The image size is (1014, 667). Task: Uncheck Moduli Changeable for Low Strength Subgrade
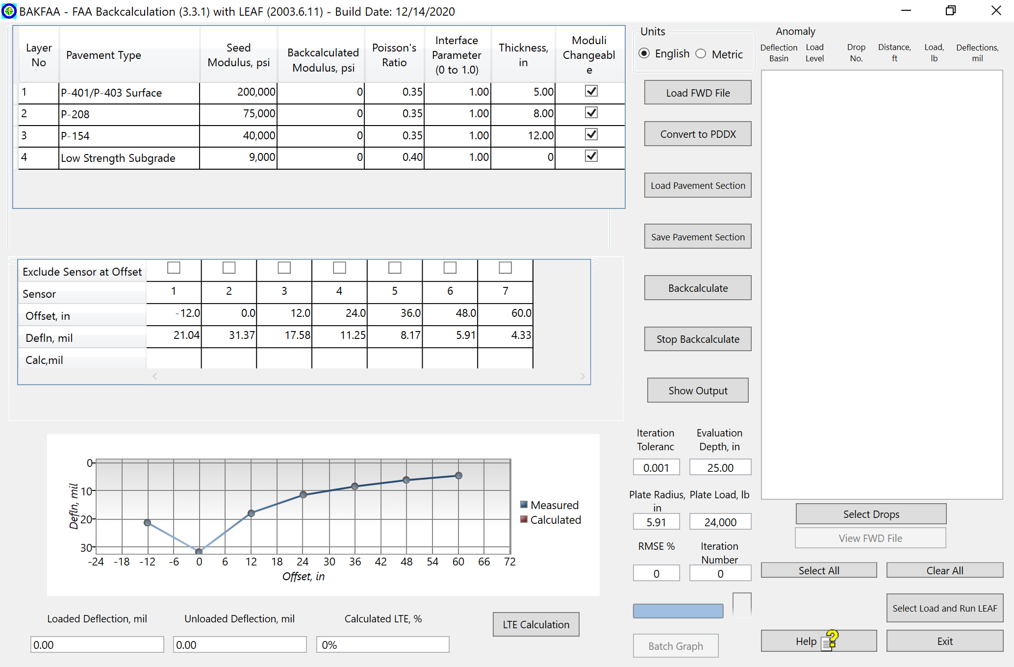click(591, 156)
